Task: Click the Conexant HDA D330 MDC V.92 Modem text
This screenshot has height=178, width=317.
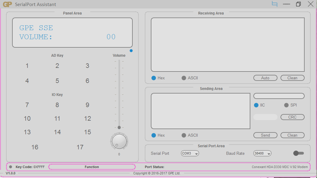Action: pyautogui.click(x=280, y=167)
